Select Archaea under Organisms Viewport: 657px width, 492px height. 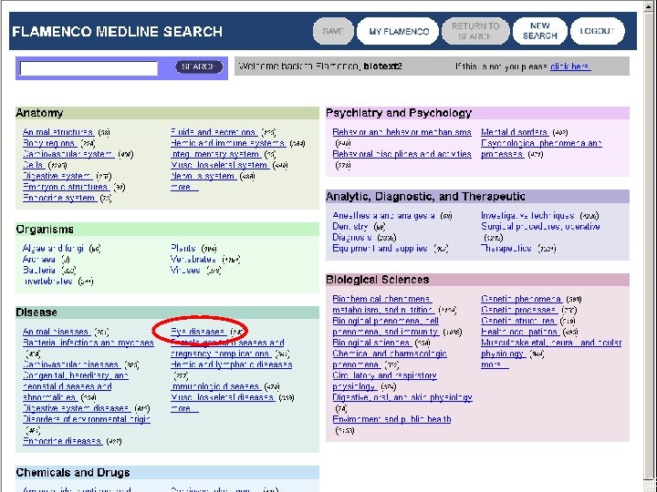[39, 259]
